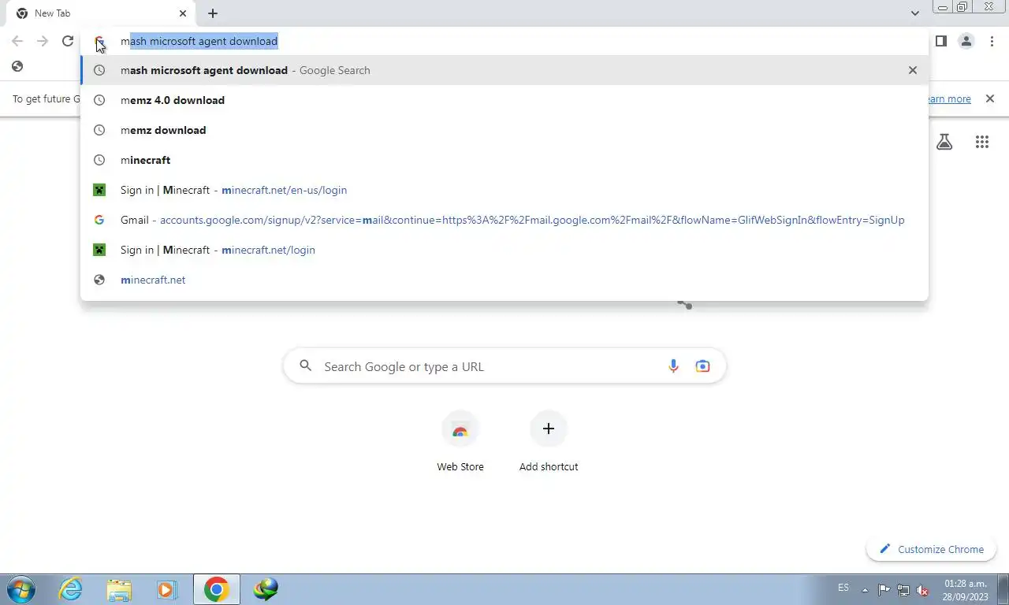Close the New Tab tab
This screenshot has height=605, width=1009.
coord(183,13)
